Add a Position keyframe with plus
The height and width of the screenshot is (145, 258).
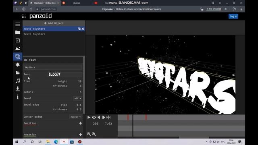coord(81,123)
